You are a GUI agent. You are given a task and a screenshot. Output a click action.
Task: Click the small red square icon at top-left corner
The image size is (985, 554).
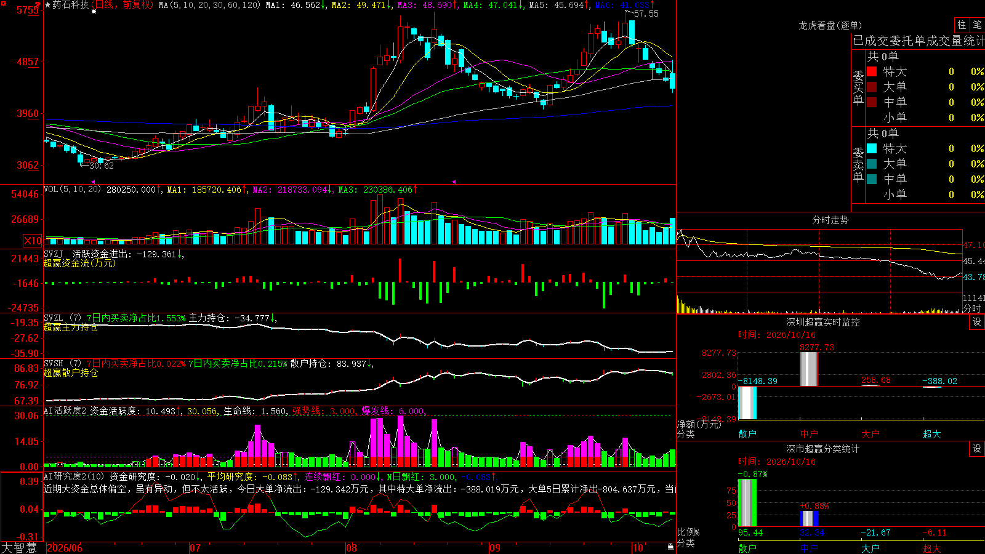pos(2,2)
